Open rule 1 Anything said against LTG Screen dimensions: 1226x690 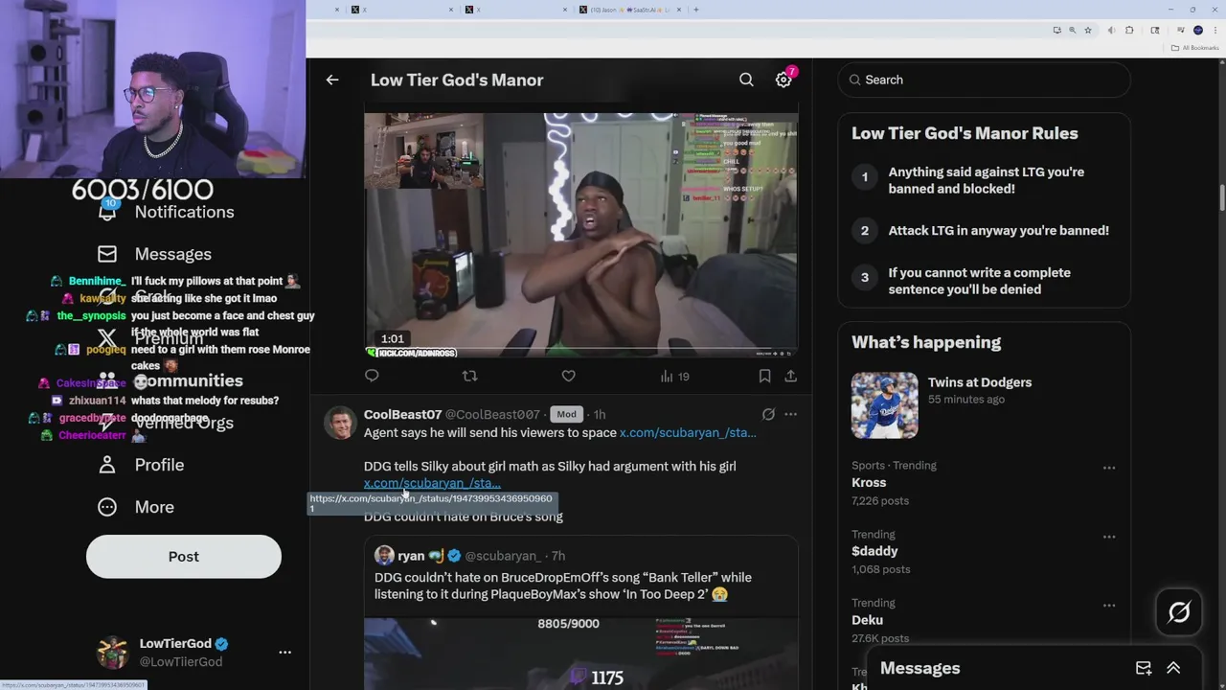click(x=986, y=180)
